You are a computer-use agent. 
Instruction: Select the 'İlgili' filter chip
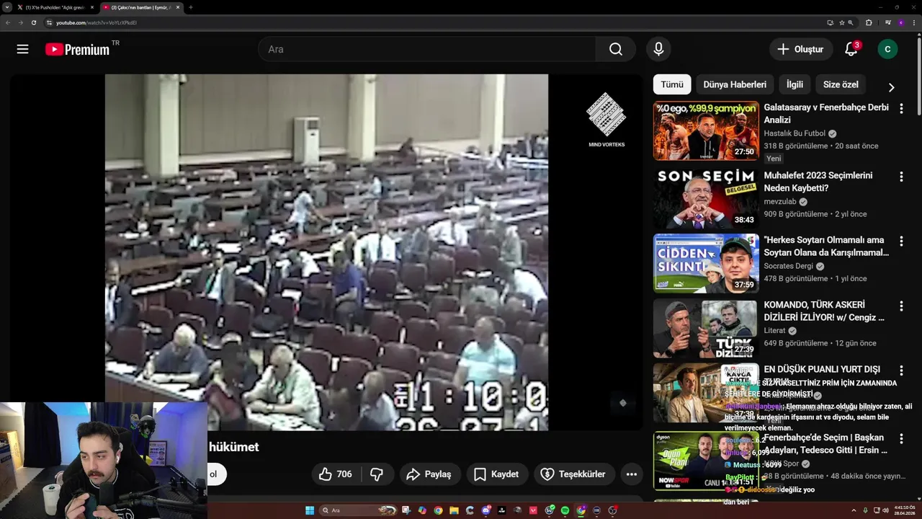[795, 84]
